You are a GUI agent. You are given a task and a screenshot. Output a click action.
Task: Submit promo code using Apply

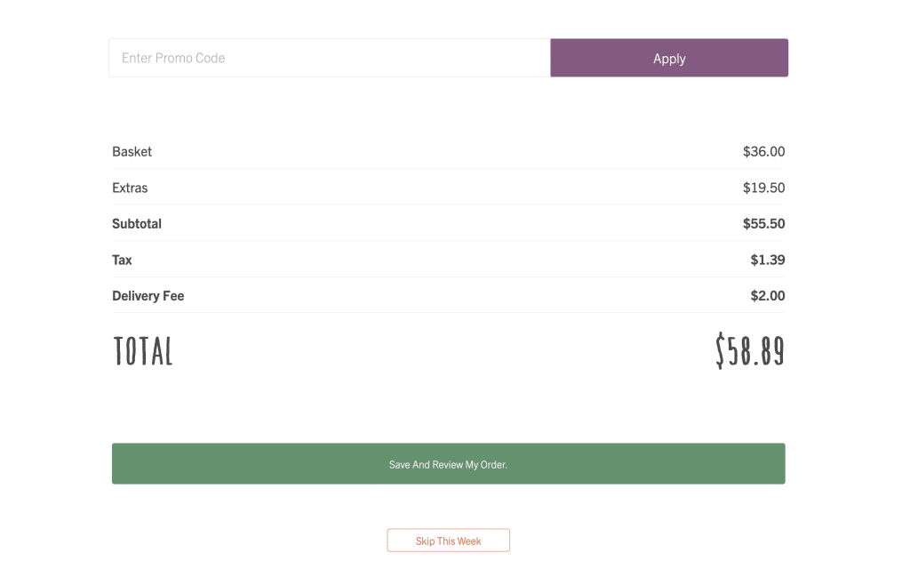tap(669, 58)
